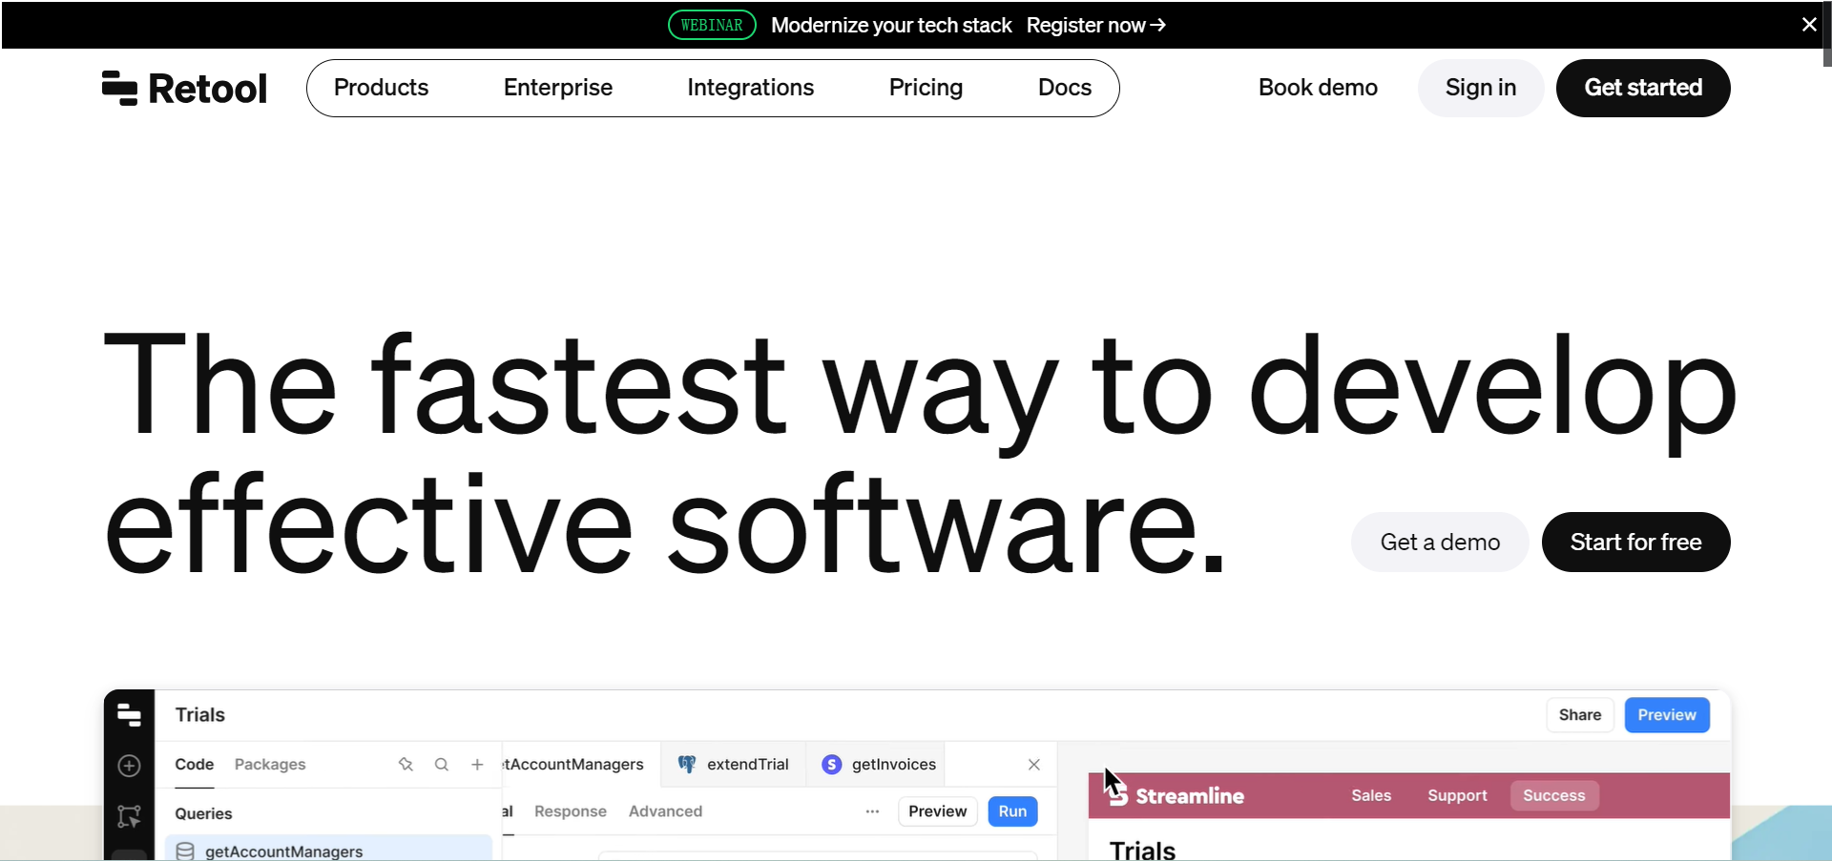
Task: Click the Retool logo in the editor sidebar
Action: [129, 715]
